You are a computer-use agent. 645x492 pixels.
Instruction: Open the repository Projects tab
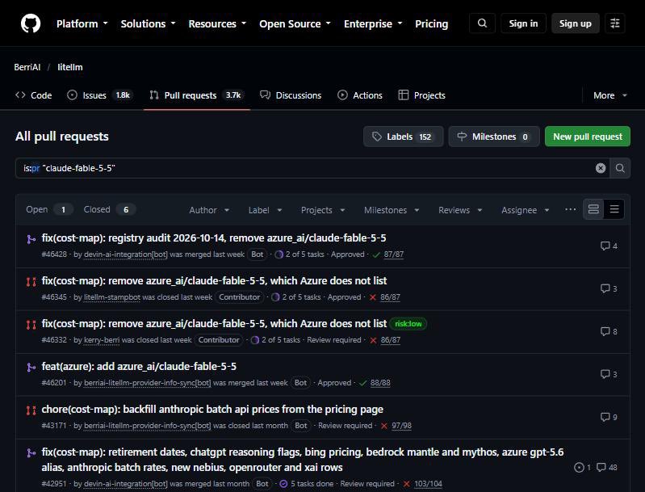click(x=421, y=95)
